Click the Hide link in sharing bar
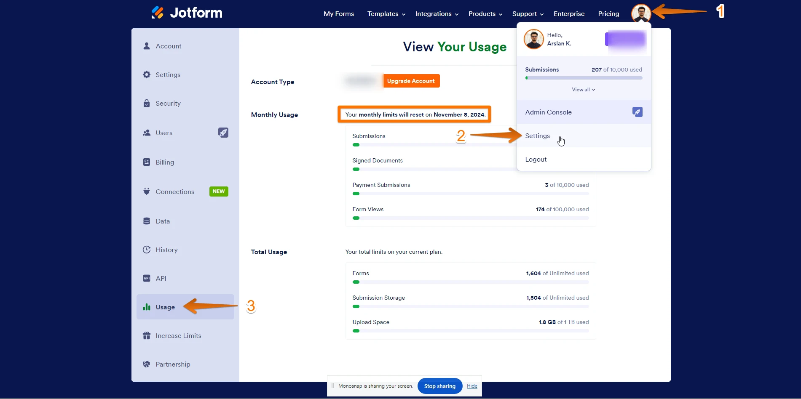The height and width of the screenshot is (399, 801). pyautogui.click(x=472, y=386)
